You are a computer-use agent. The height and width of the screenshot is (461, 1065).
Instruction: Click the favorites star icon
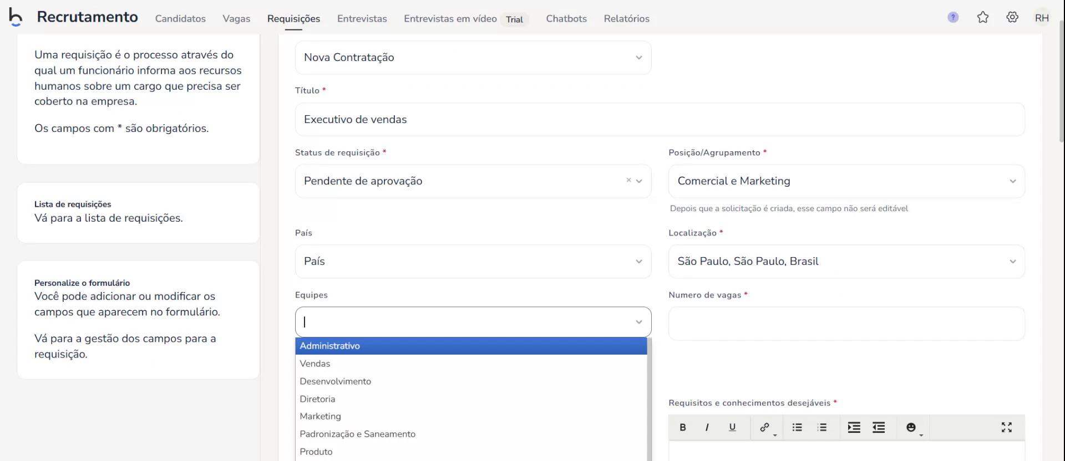(x=983, y=17)
